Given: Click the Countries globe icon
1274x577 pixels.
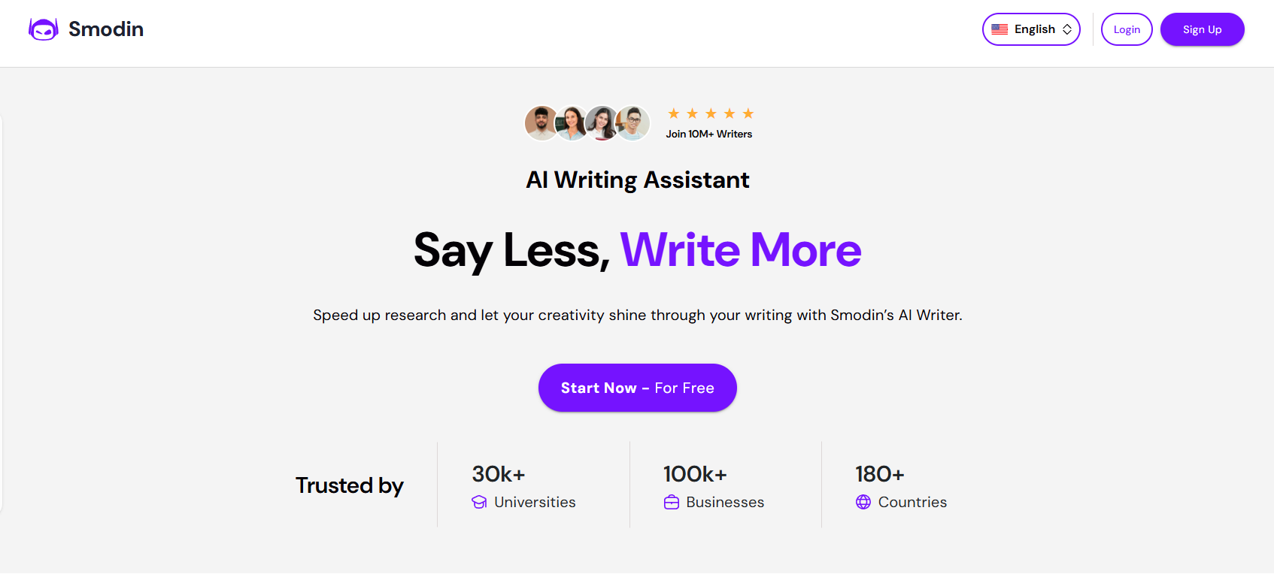Looking at the screenshot, I should tap(863, 502).
